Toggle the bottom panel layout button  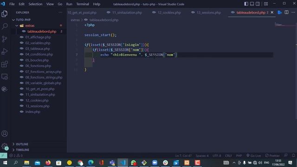click(x=252, y=4)
